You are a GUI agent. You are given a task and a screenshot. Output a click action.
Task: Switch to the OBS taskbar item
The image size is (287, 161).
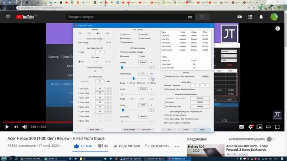click(155, 159)
